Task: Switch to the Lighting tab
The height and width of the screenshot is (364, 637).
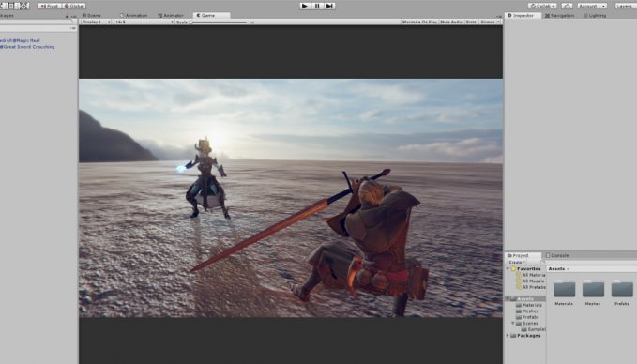Action: 595,15
